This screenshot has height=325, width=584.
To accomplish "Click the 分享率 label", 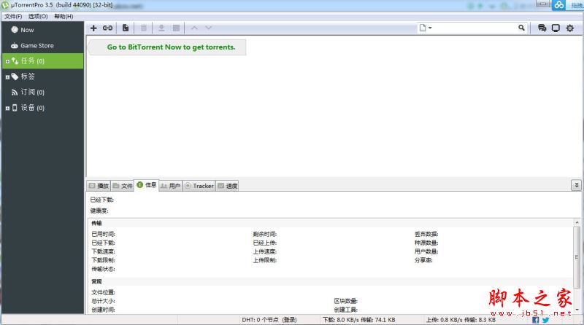I will (423, 260).
